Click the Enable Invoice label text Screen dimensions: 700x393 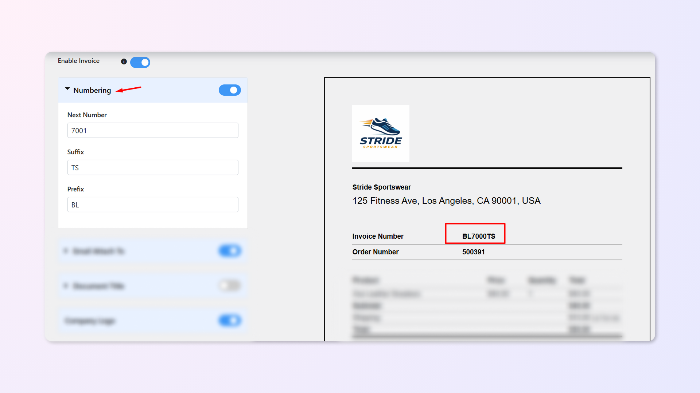click(78, 61)
